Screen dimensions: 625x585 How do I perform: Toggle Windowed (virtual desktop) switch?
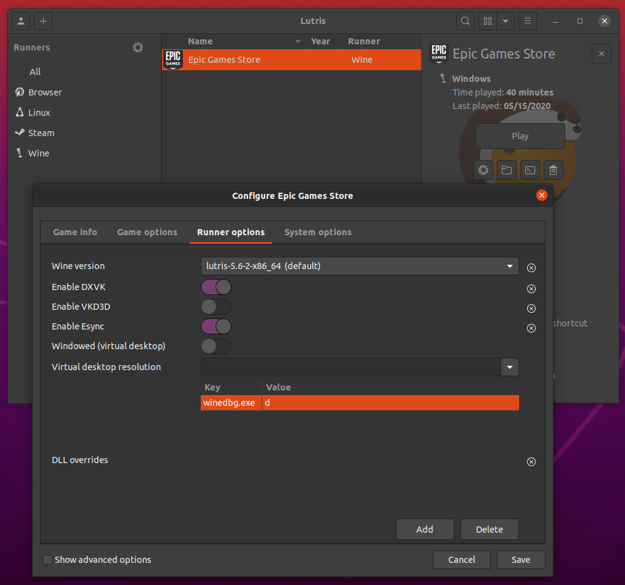(x=216, y=346)
